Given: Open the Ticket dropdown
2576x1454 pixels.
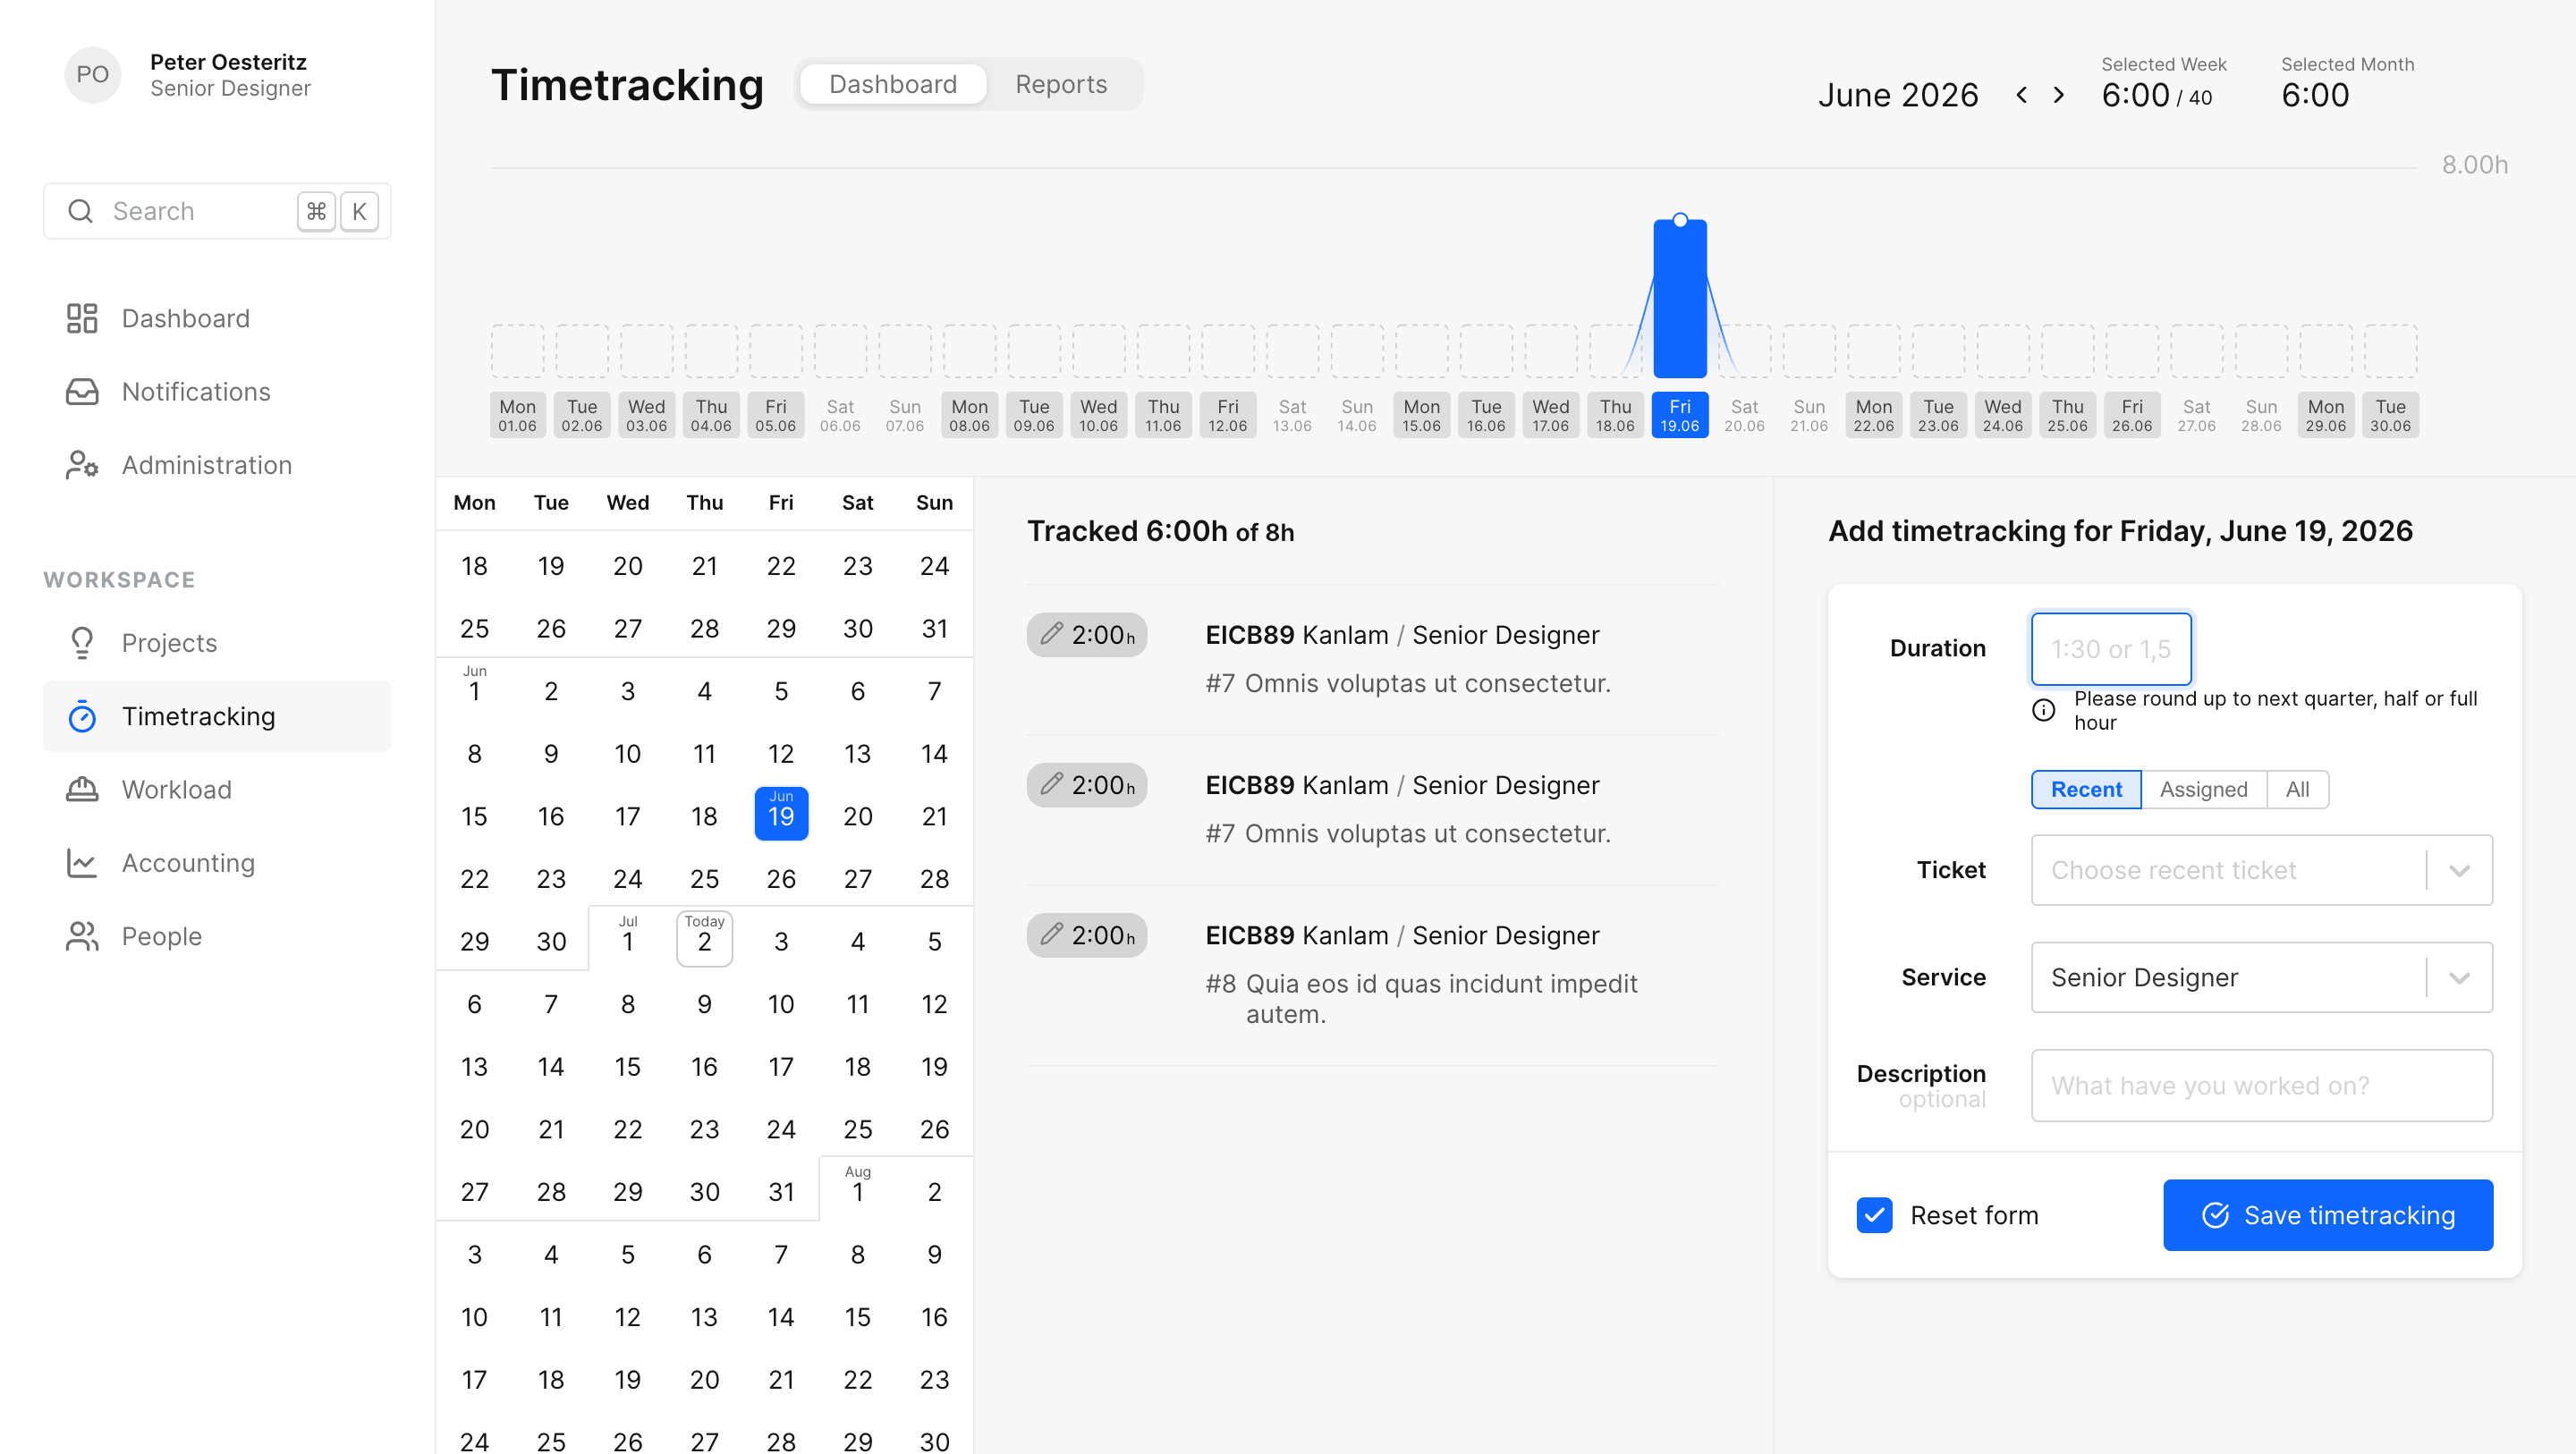Looking at the screenshot, I should 2261,870.
